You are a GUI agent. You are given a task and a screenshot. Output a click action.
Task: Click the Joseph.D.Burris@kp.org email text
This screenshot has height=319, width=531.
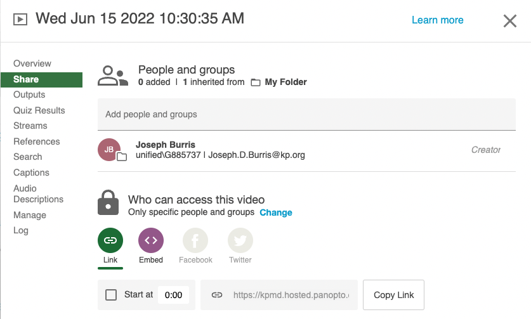tap(257, 155)
